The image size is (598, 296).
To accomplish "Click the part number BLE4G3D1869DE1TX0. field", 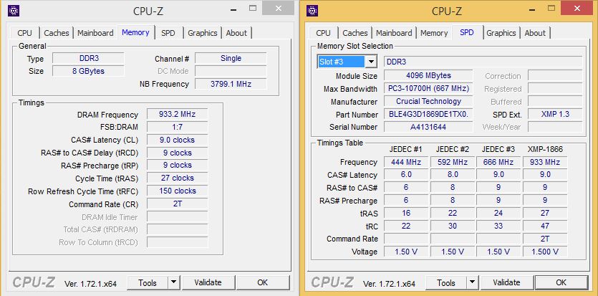I will [428, 114].
